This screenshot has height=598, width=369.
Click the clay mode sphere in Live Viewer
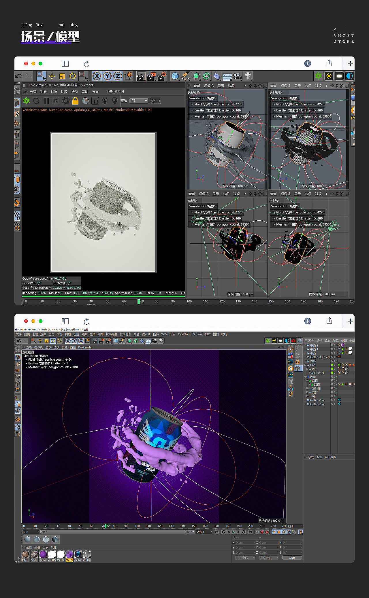85,101
